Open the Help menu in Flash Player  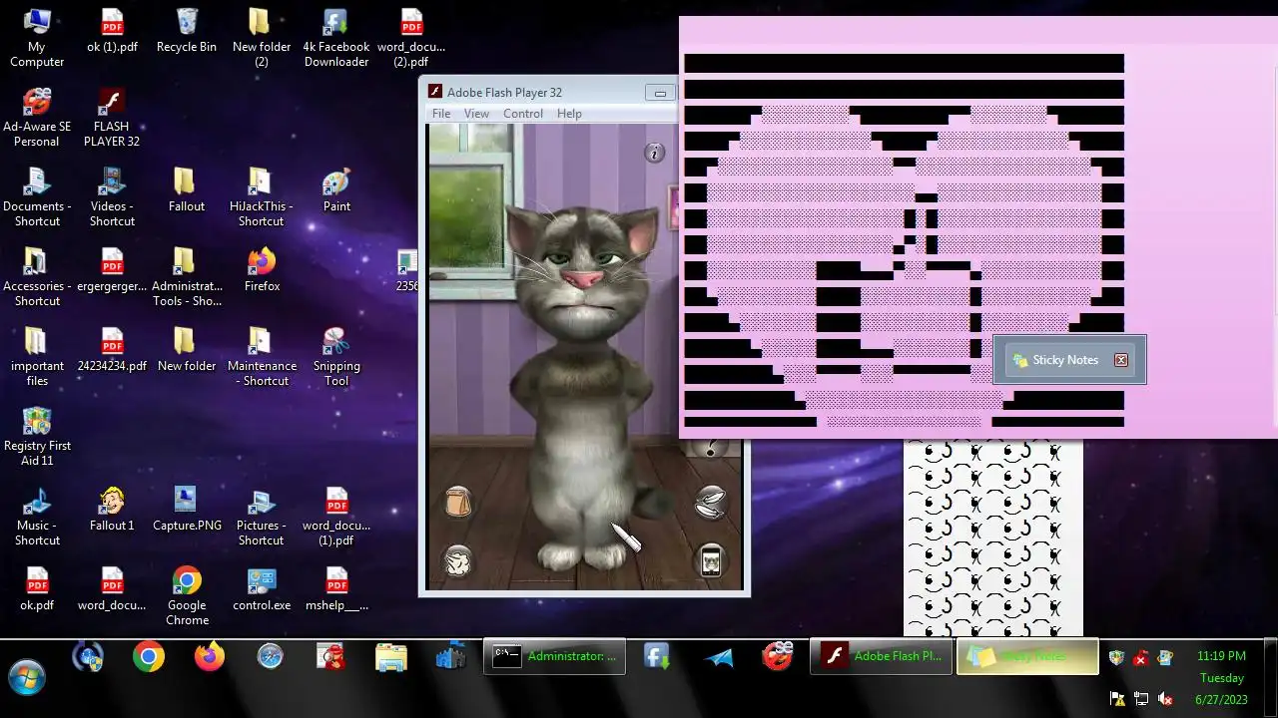pos(569,114)
